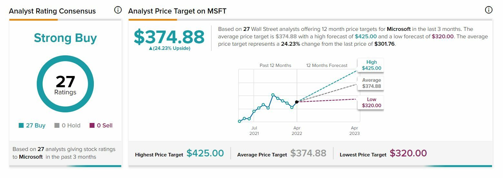Click the Jul 2021 axis label
This screenshot has width=503, height=178.
[254, 131]
